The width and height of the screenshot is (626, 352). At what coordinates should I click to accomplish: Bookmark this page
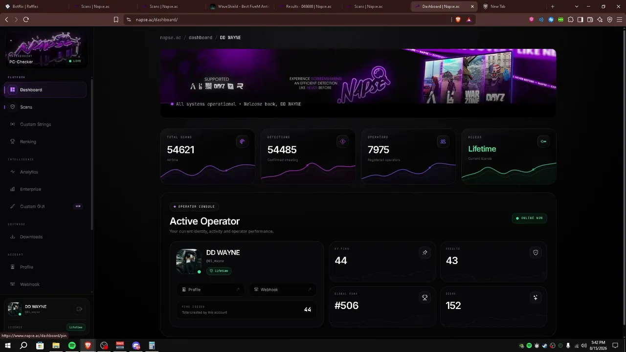(x=116, y=20)
